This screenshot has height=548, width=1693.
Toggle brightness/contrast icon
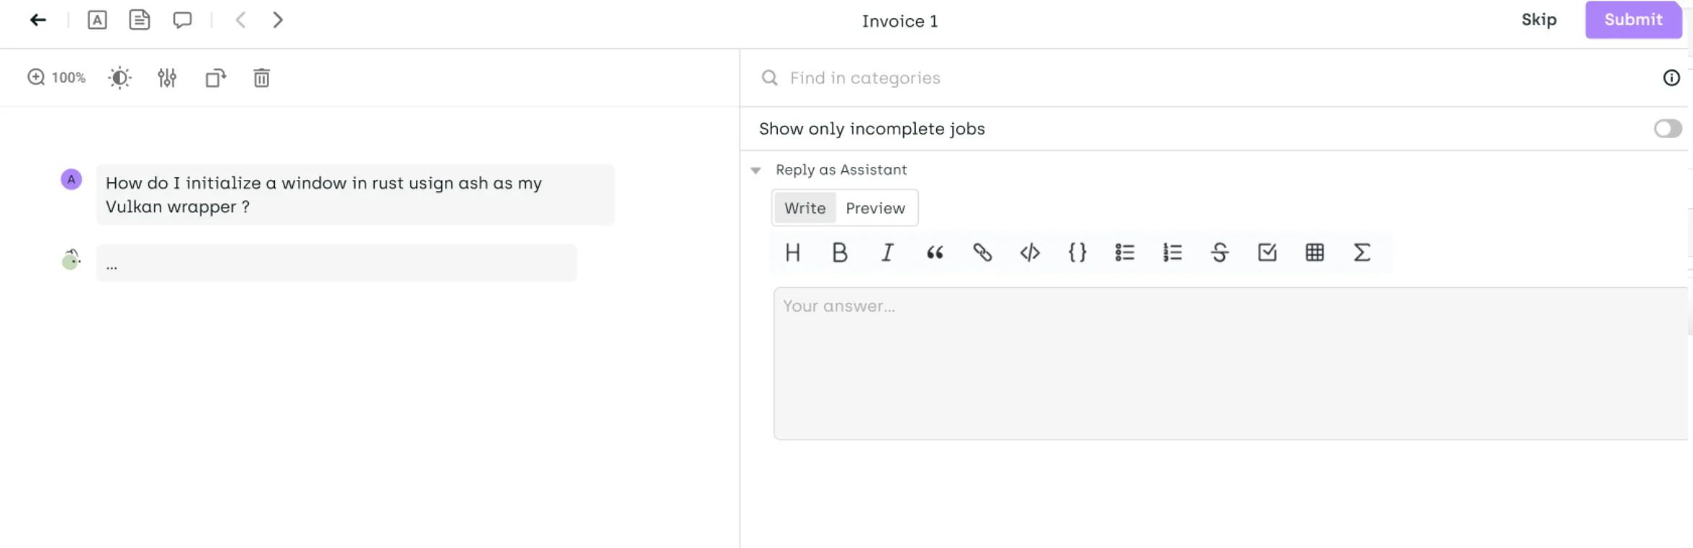(x=119, y=77)
